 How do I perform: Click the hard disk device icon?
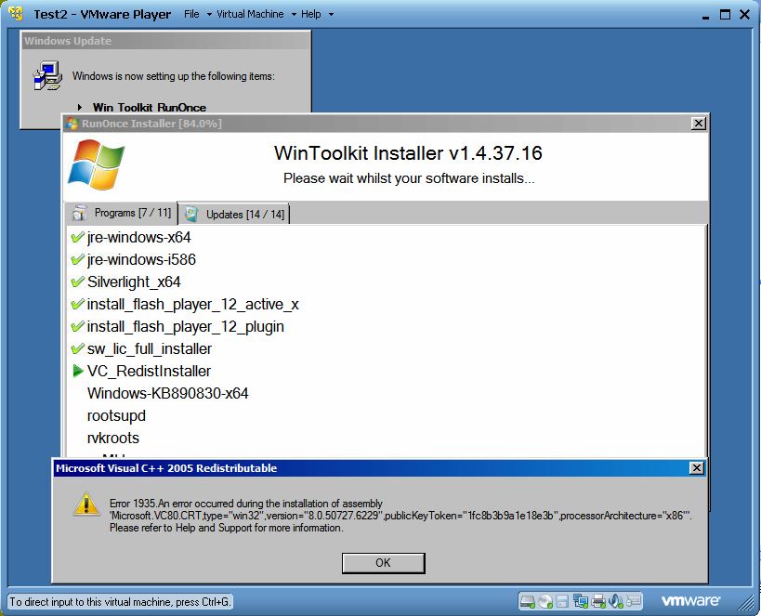click(x=528, y=601)
